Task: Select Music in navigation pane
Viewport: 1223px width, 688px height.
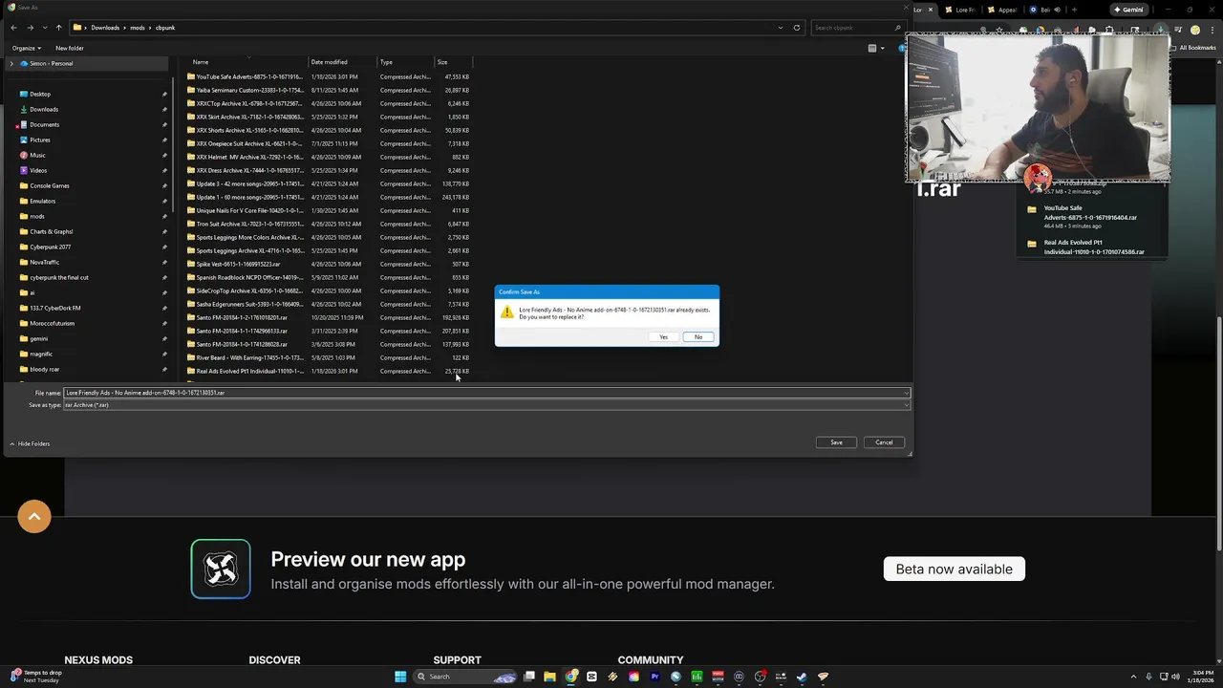Action: coord(37,155)
